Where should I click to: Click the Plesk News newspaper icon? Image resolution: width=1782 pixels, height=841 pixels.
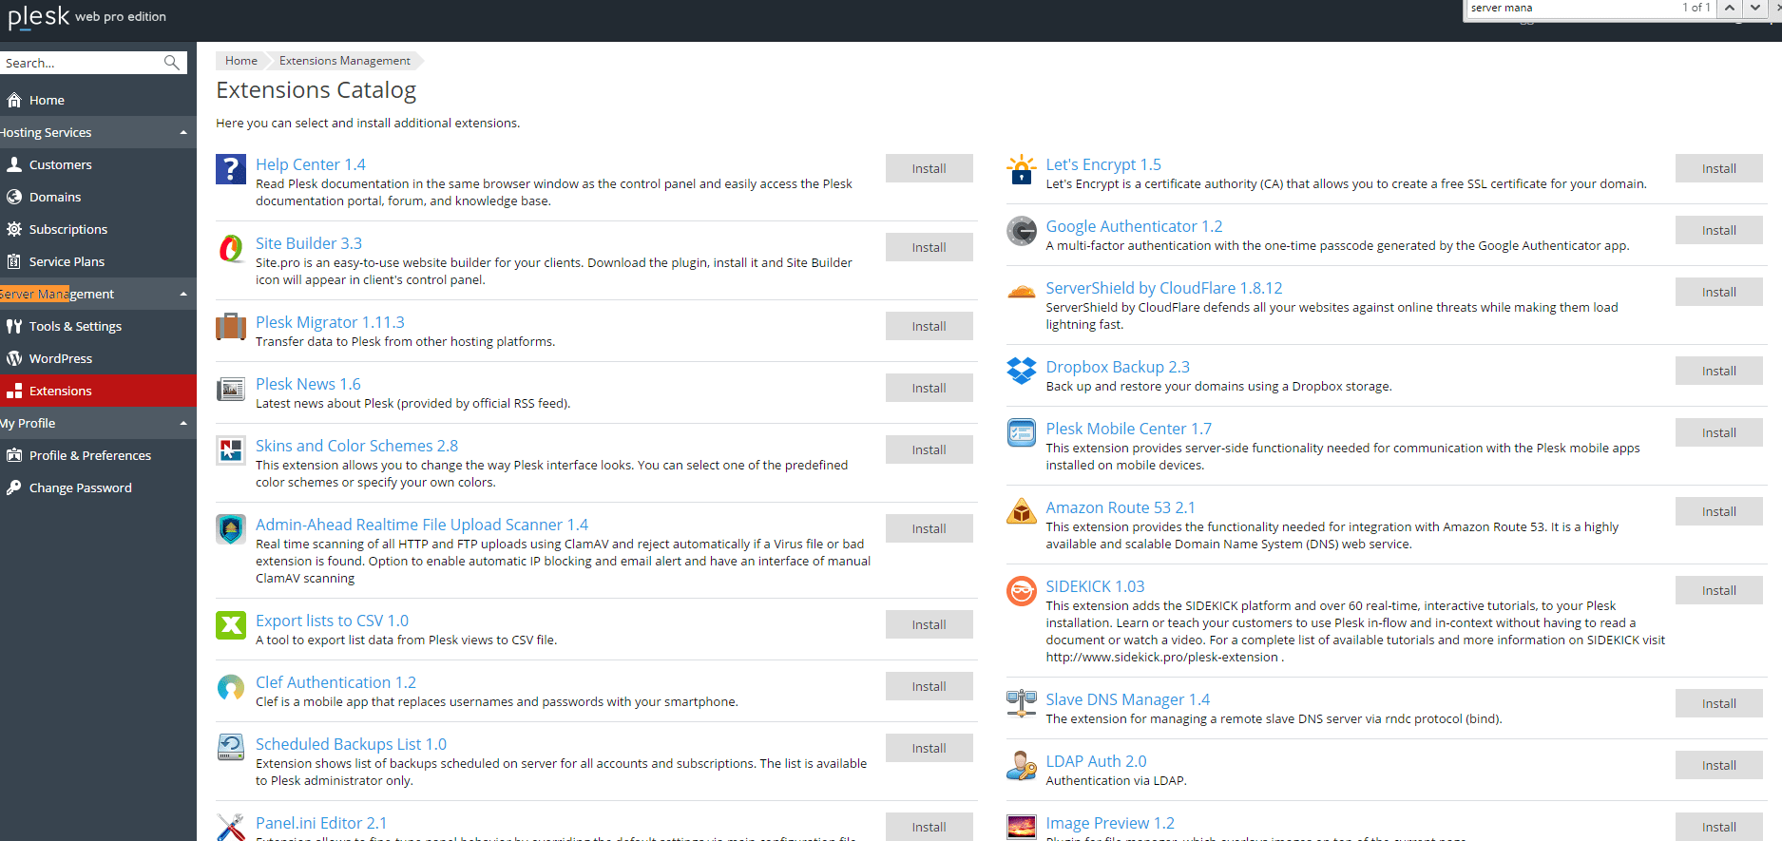(231, 389)
